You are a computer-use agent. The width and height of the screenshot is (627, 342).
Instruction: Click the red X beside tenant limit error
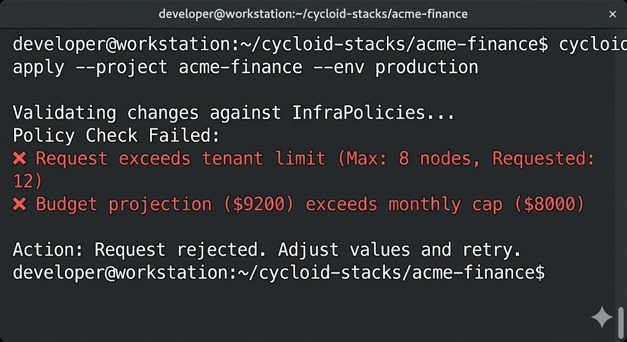click(20, 159)
